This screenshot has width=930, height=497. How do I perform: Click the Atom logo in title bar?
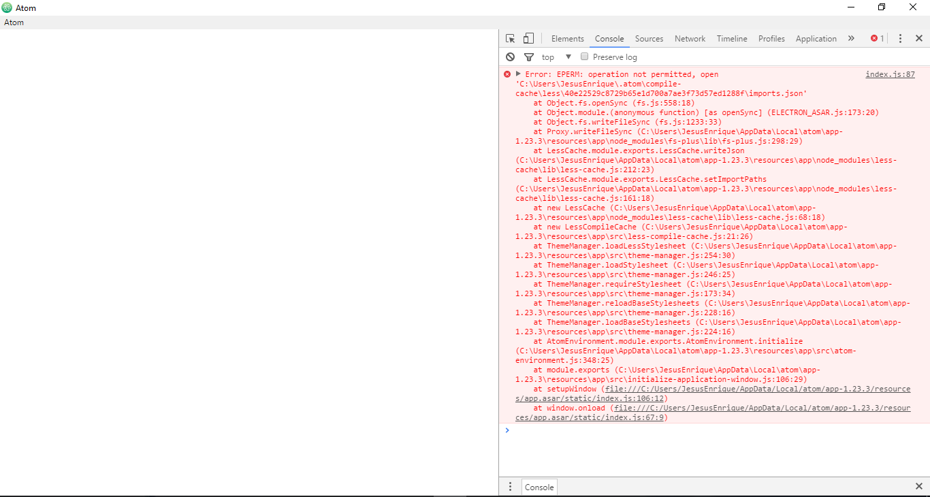(x=7, y=7)
